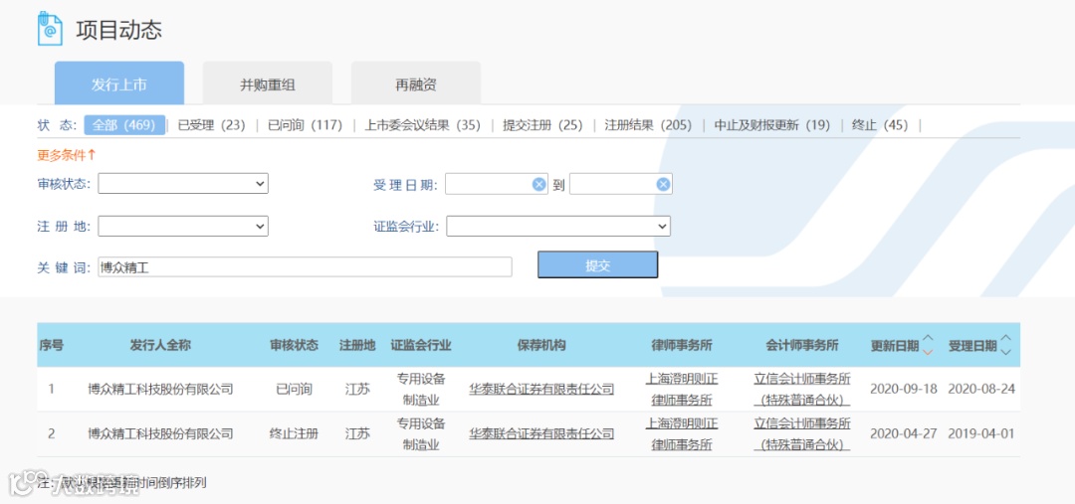Click the 提交 submit button
Screen dimensions: 1075x504
598,265
